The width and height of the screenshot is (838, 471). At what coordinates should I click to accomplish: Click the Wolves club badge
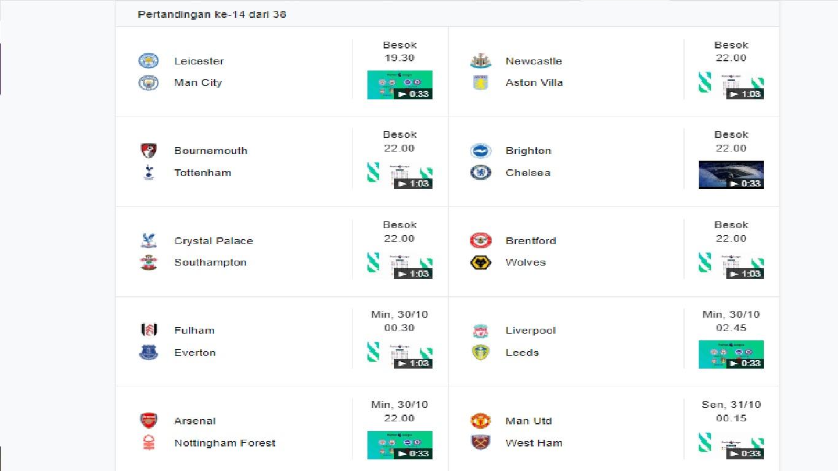click(481, 262)
